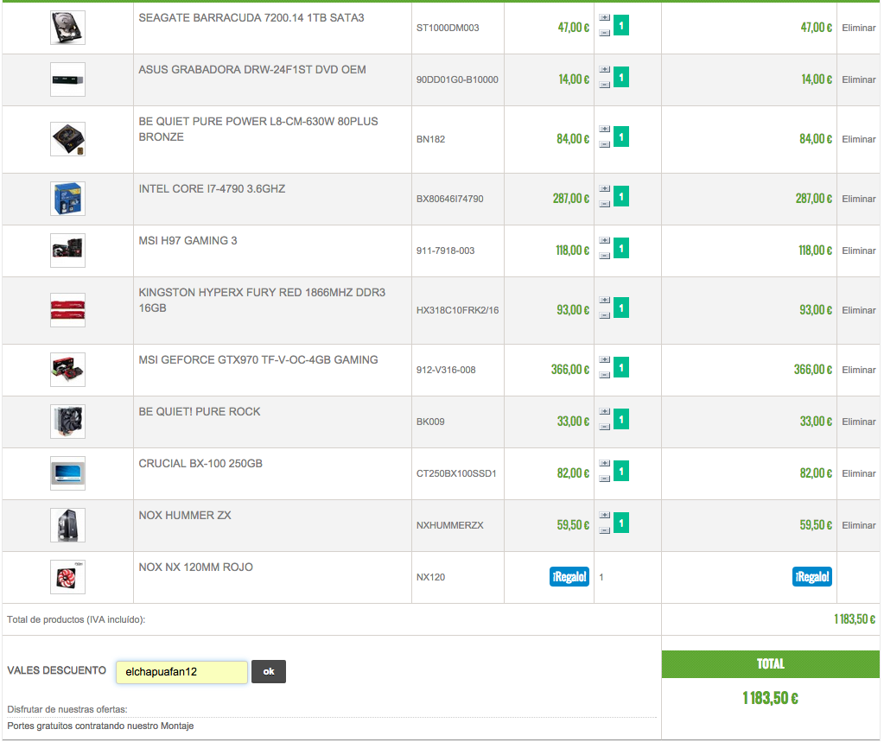Apply voucher with the ok button

269,671
